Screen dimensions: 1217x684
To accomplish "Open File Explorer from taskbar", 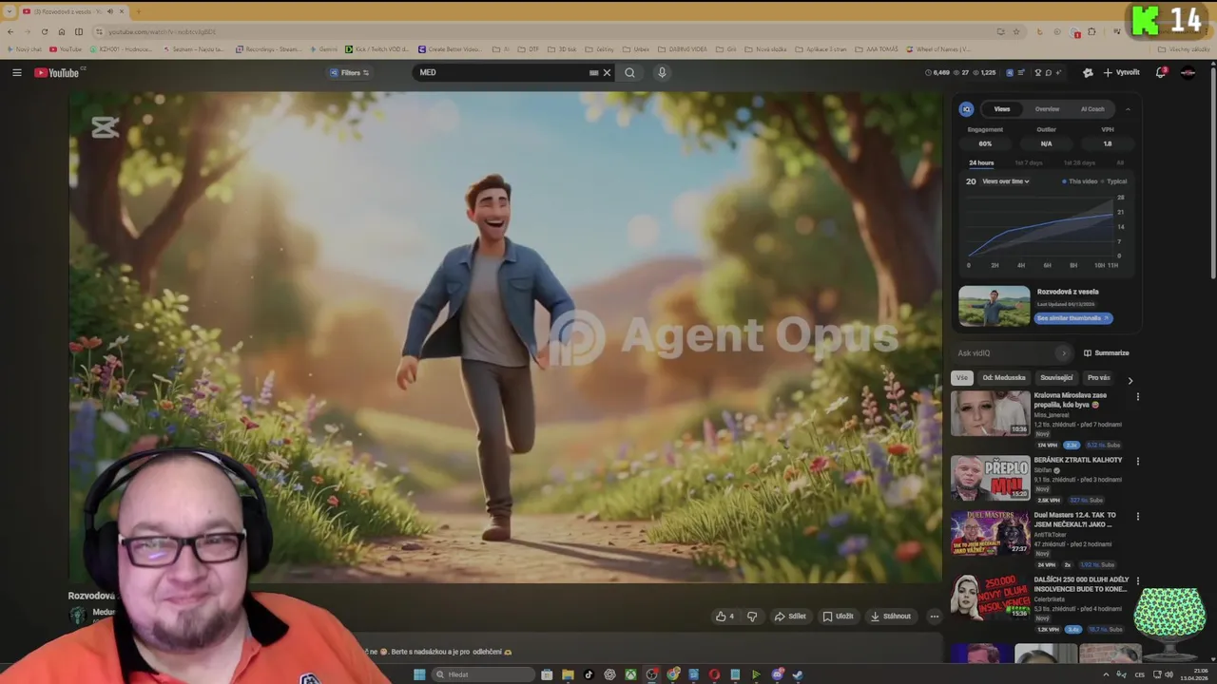I will click(x=568, y=674).
